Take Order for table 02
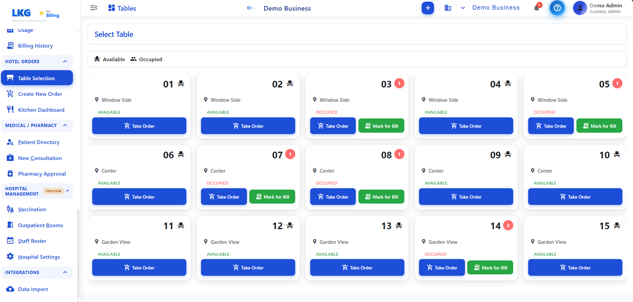 click(248, 126)
